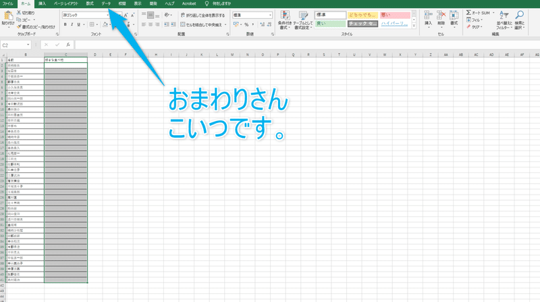This screenshot has width=540, height=302.
Task: Click the decrease indent icon
Action: tap(166, 24)
